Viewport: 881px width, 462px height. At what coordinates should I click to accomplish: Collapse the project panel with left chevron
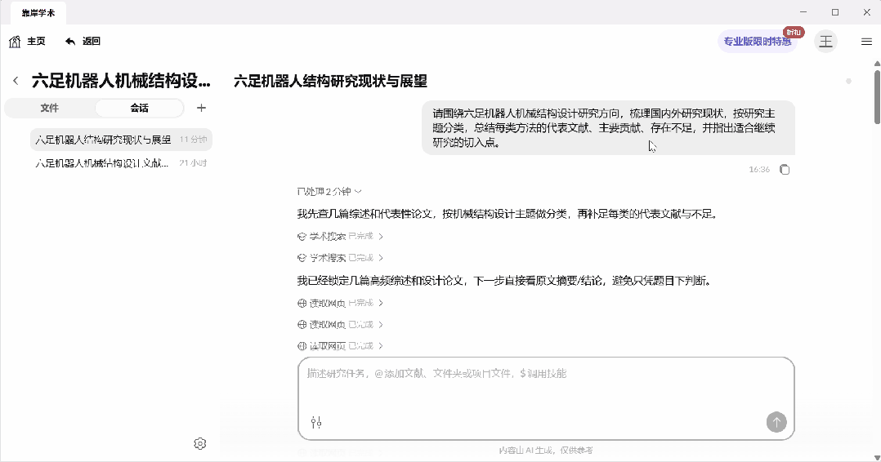click(x=16, y=81)
